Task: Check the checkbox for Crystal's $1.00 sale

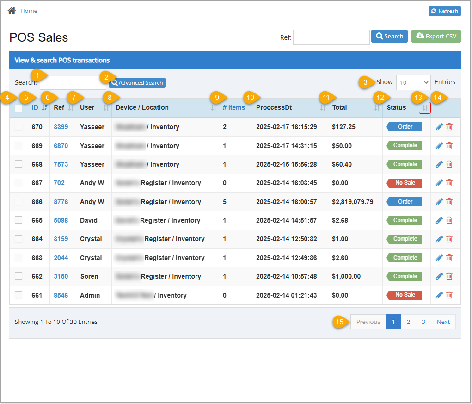Action: tap(18, 239)
